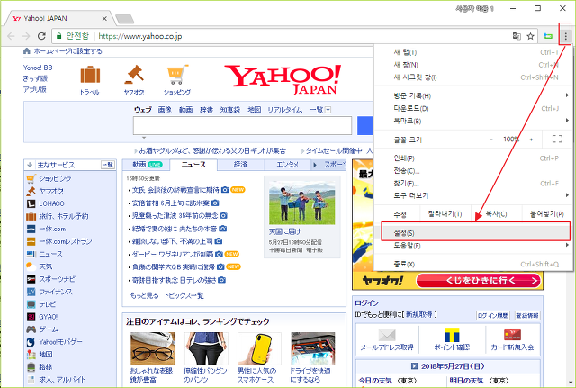Click 安倍首相 6月上旬に訪米案 headline
The height and width of the screenshot is (388, 576).
point(171,203)
